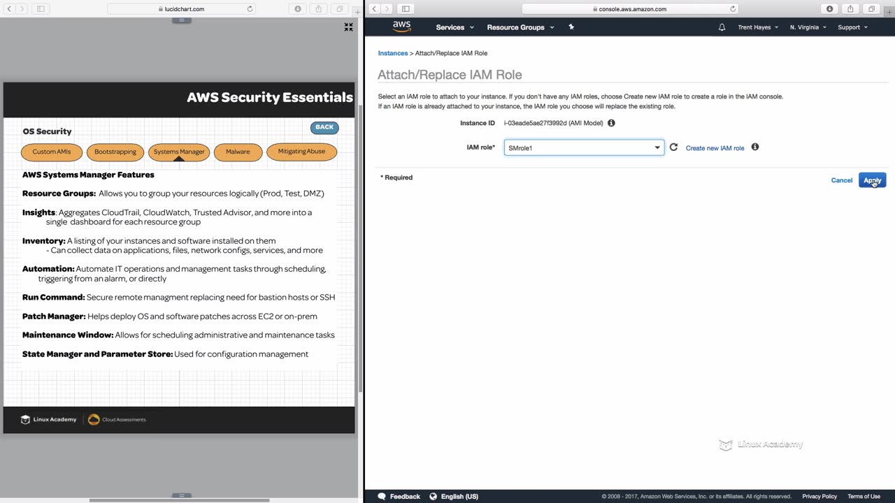The image size is (895, 503).
Task: Show tab overview in the Lucidchart Safari window
Action: coord(340,9)
